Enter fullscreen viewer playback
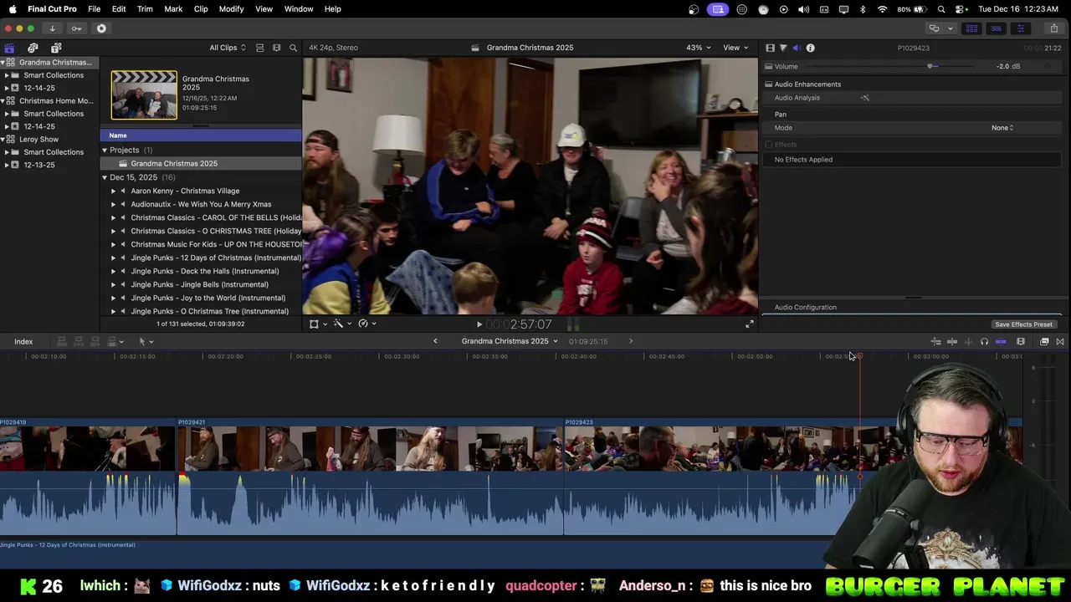 tap(750, 324)
